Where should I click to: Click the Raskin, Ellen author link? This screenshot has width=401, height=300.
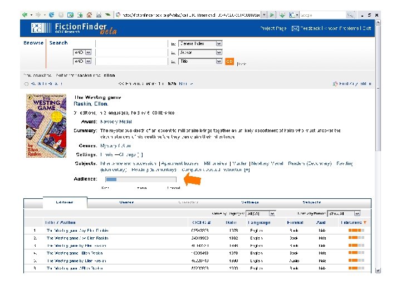pyautogui.click(x=91, y=104)
